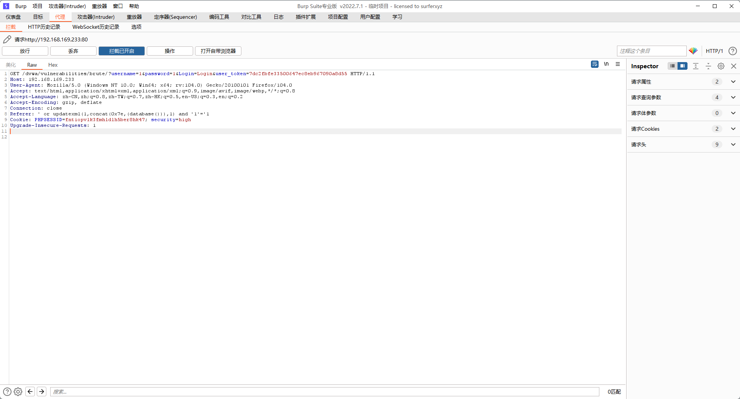Screen dimensions: 740x399
Task: Switch Inspector to side panel layout view
Action: click(x=683, y=66)
